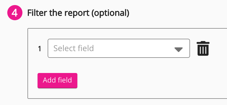227x105 pixels.
Task: Choose a field for filter 1
Action: coord(119,48)
